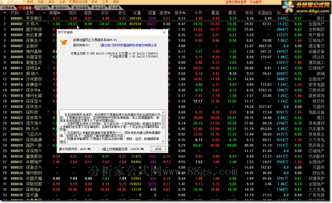This screenshot has height=203, width=332.
Task: Select the 万科A stock name
Action: (32, 24)
